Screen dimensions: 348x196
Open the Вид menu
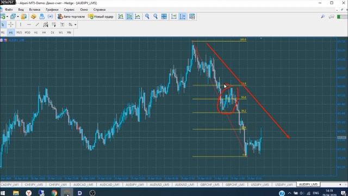pyautogui.click(x=21, y=10)
